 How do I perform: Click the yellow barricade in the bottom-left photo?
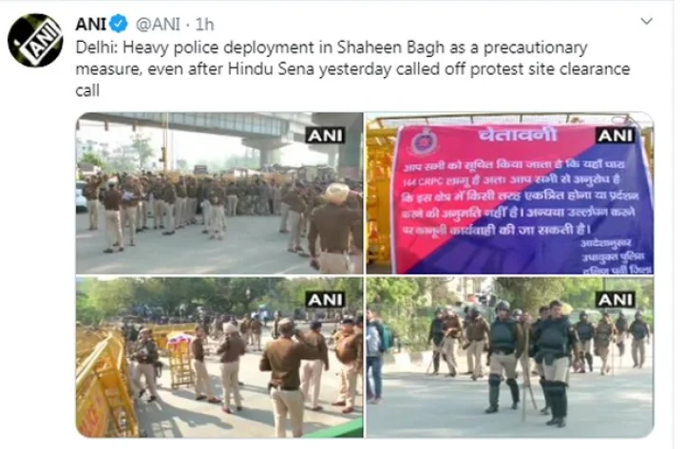(x=104, y=384)
